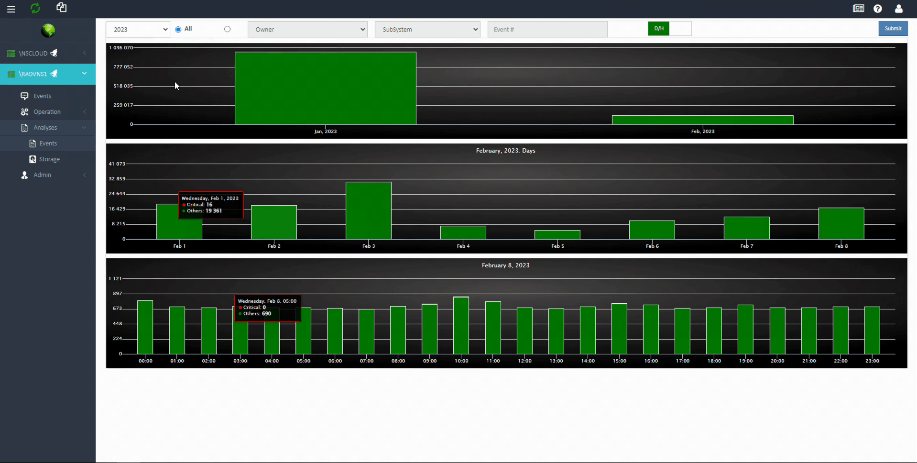
Task: Select Events under Analyses
Action: (x=48, y=143)
